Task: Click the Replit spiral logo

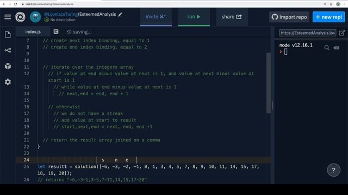Action: [20, 17]
